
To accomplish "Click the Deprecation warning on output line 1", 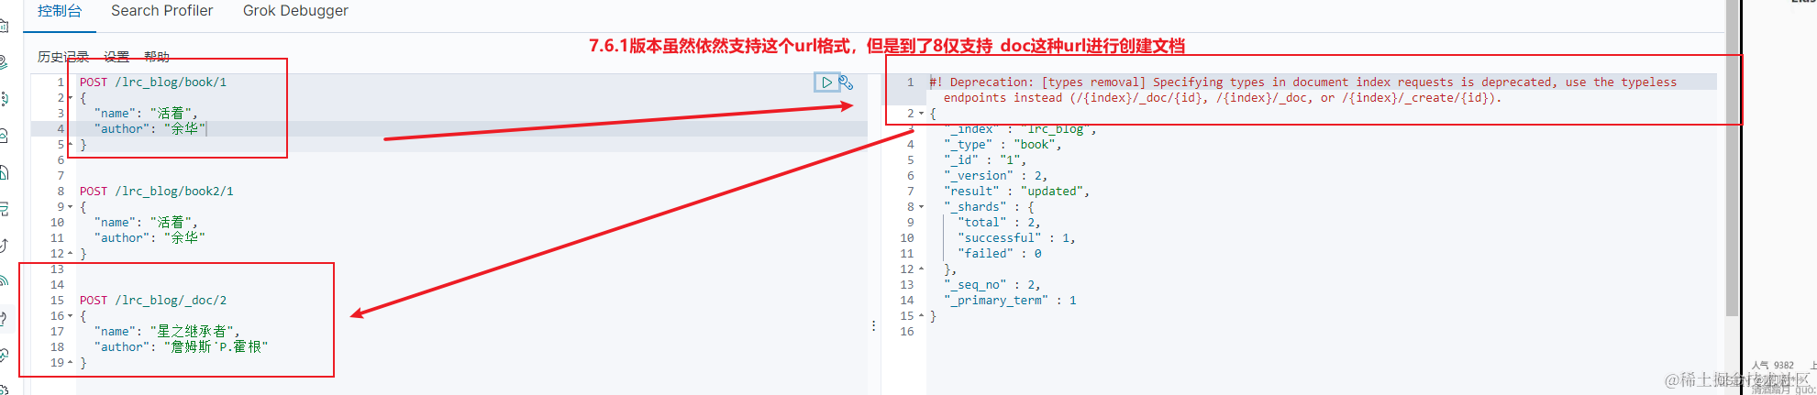I will pyautogui.click(x=1303, y=90).
